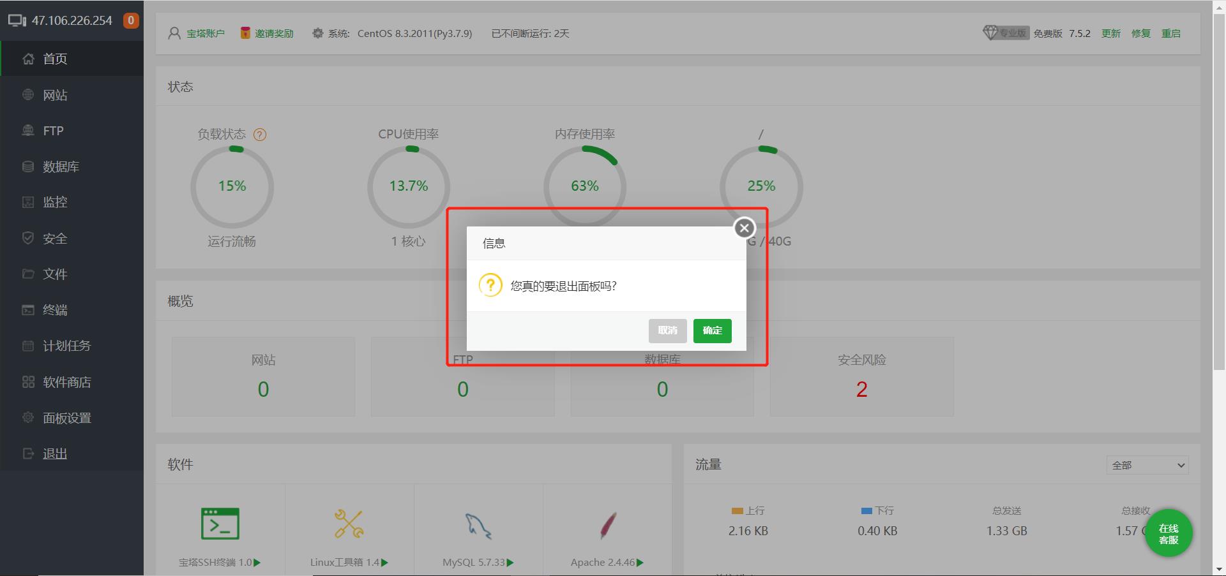Viewport: 1226px width, 576px height.
Task: Confirm logout with the green 确定 button
Action: pos(712,330)
